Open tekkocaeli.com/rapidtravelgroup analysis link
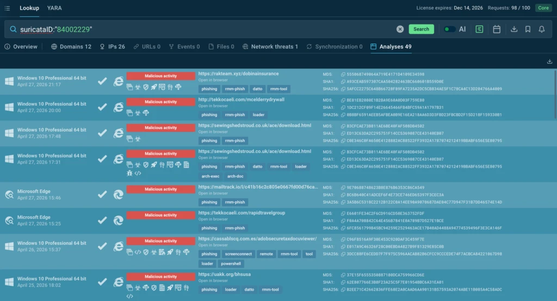 pyautogui.click(x=242, y=212)
